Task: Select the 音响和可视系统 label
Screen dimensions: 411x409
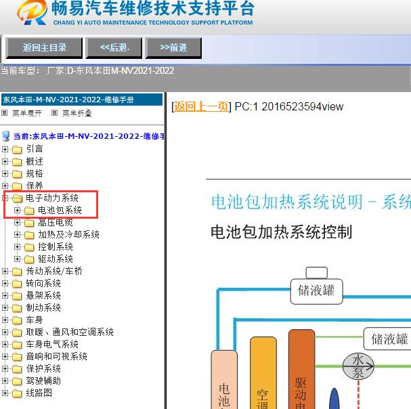Action: point(56,357)
